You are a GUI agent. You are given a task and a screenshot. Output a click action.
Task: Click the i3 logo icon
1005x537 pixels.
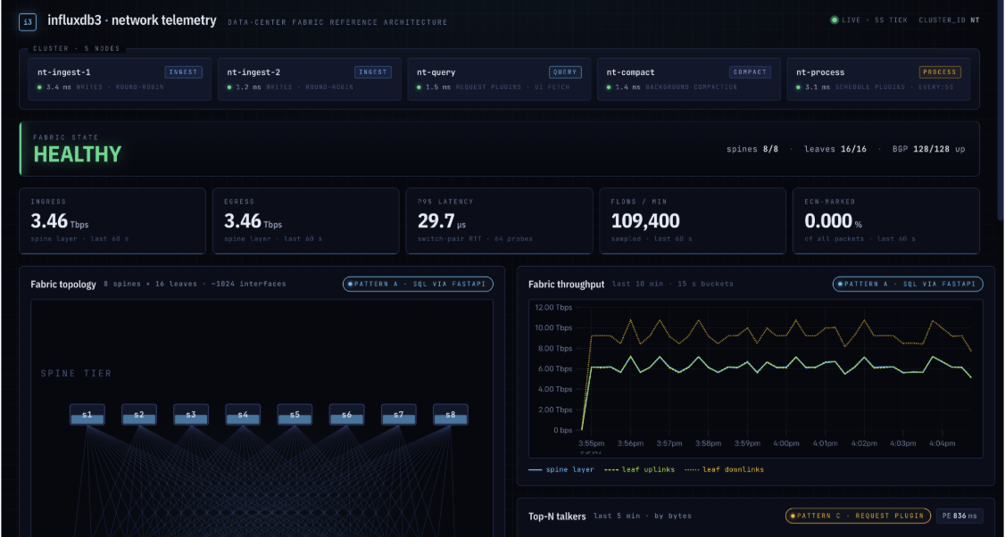(28, 21)
